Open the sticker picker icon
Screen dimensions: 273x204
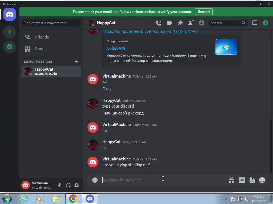click(x=252, y=180)
